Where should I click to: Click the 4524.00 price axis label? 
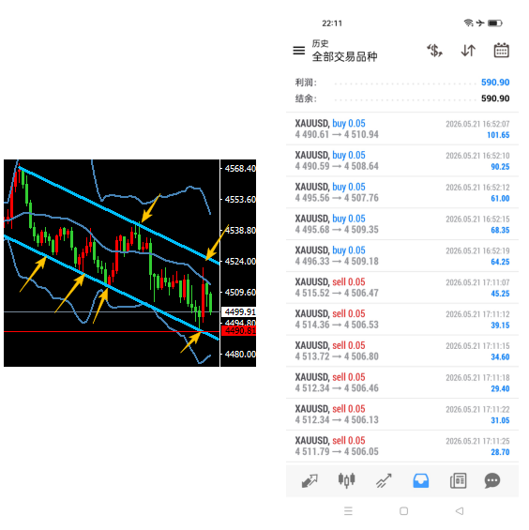tap(240, 262)
